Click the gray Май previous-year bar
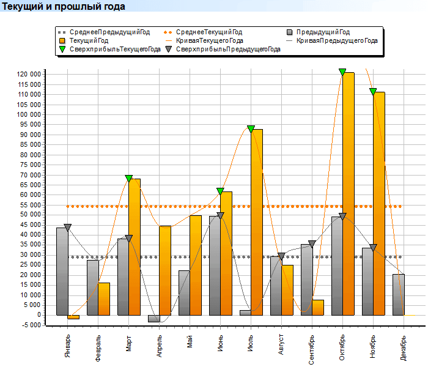 tap(184, 293)
